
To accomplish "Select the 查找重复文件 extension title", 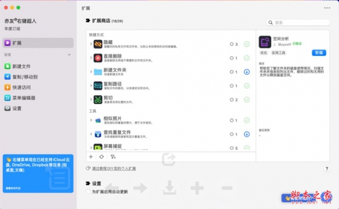I will (117, 132).
